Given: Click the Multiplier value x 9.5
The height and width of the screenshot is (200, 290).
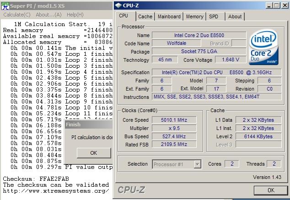Looking at the screenshot, I should 174,128.
